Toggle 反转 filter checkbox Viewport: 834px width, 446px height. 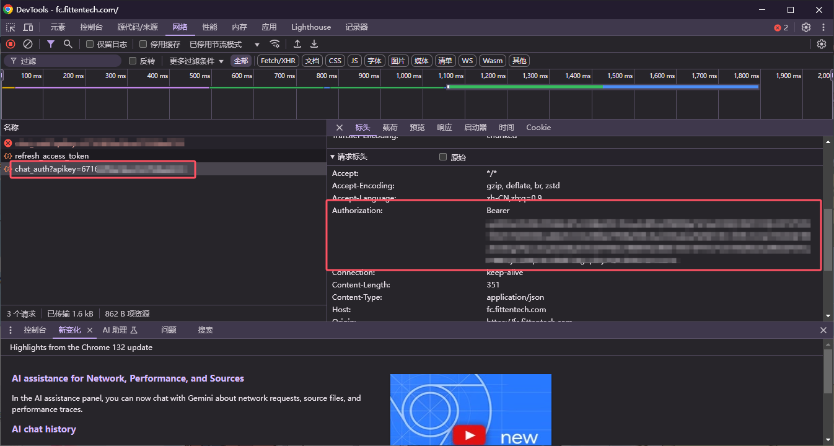133,61
